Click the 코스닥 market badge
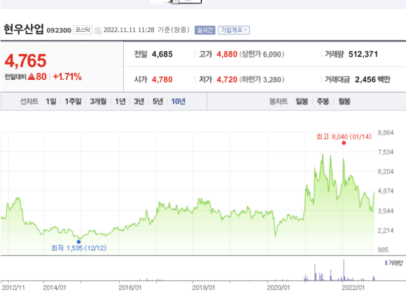The height and width of the screenshot is (295, 406). 83,30
